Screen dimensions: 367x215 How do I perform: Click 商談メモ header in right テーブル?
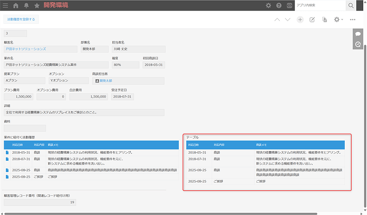[x=261, y=145]
